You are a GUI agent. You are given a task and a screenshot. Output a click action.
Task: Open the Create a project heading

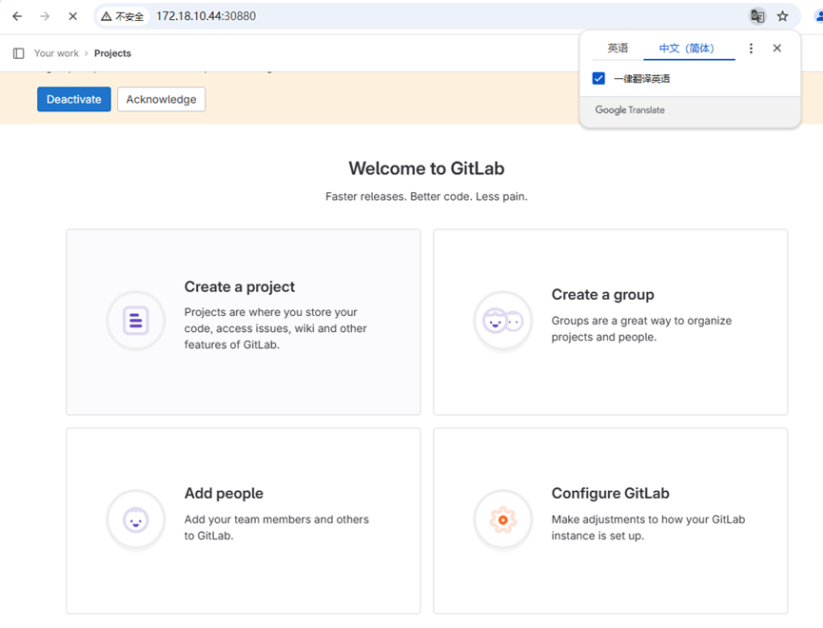pos(240,286)
